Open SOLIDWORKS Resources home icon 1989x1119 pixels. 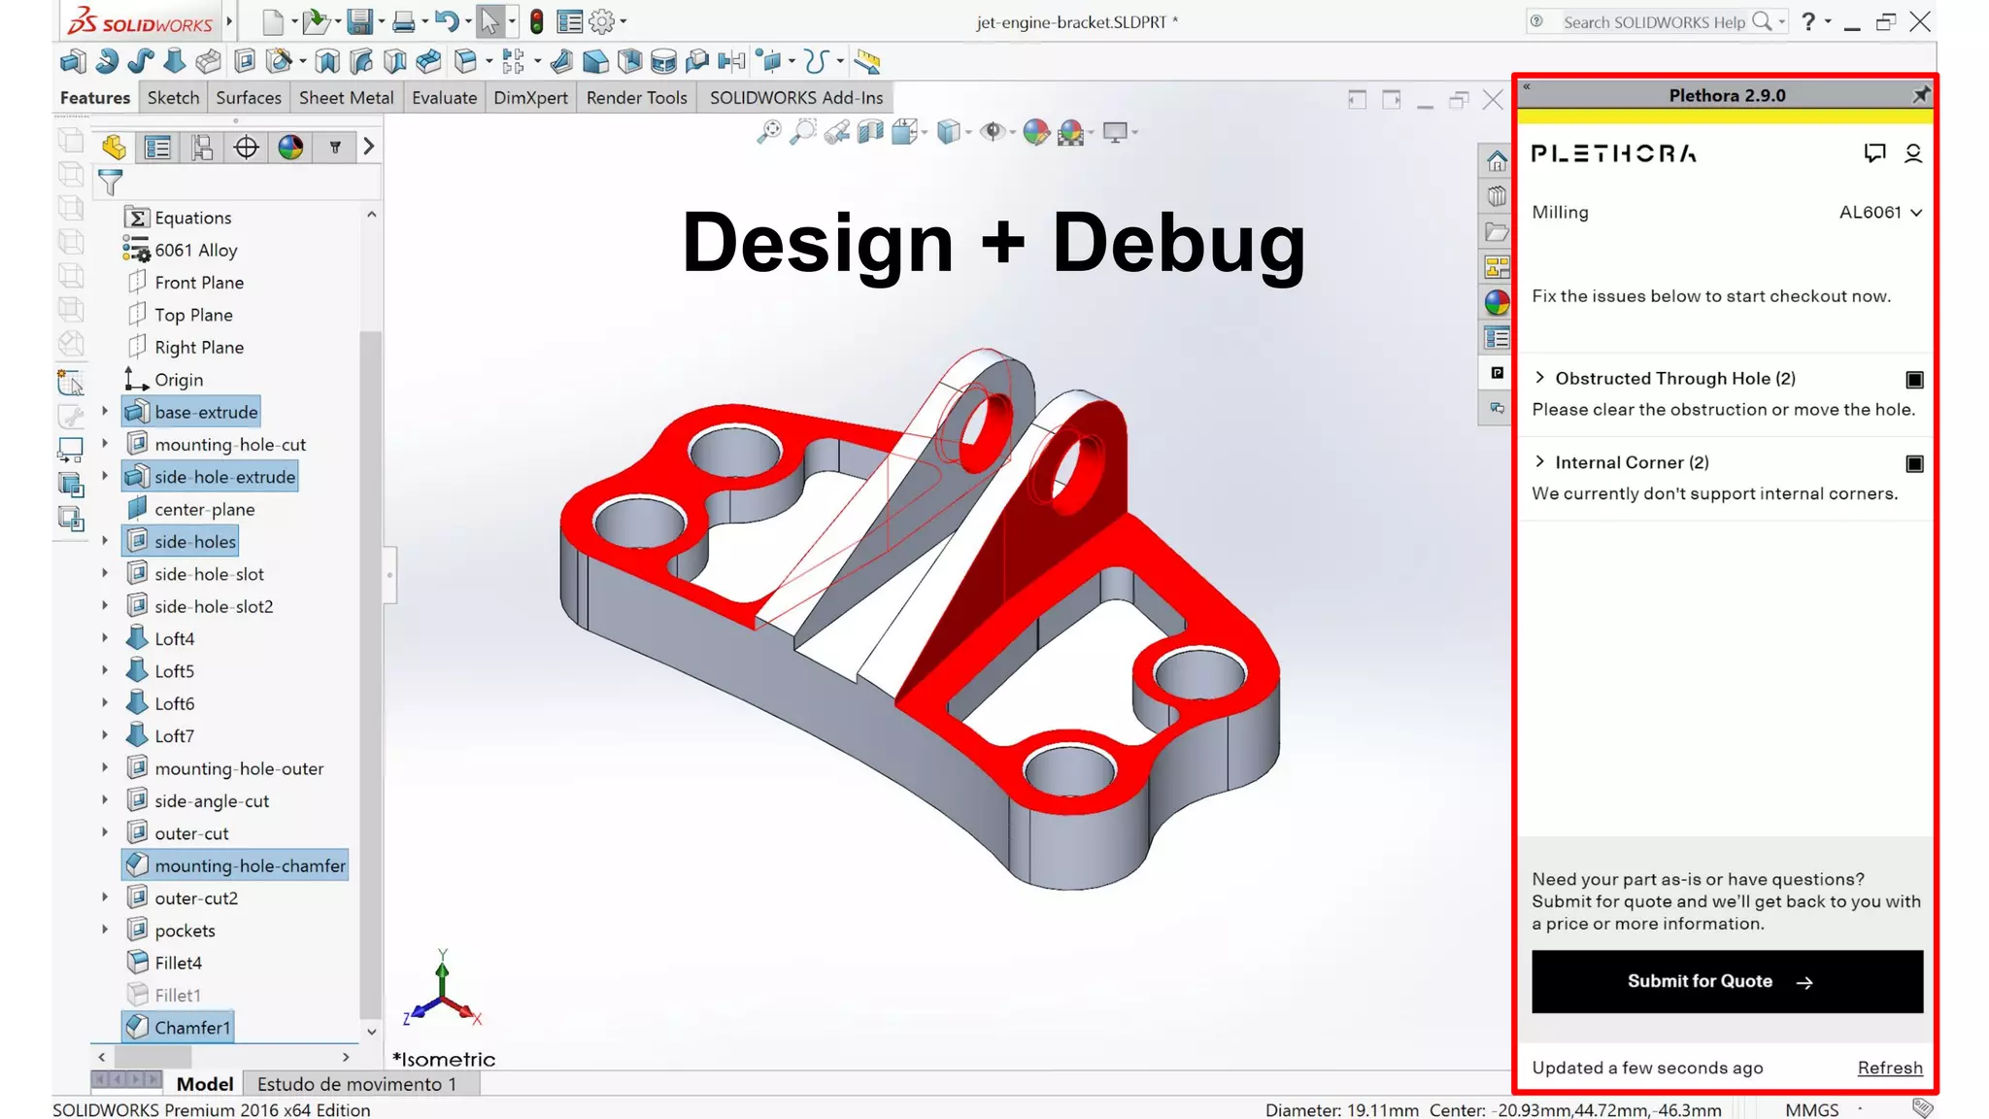point(1497,160)
